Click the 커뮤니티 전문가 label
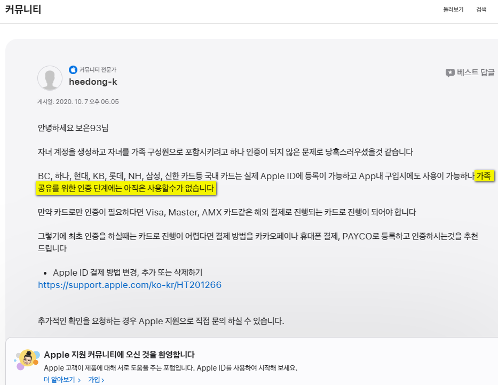Image resolution: width=498 pixels, height=385 pixels. (x=98, y=69)
